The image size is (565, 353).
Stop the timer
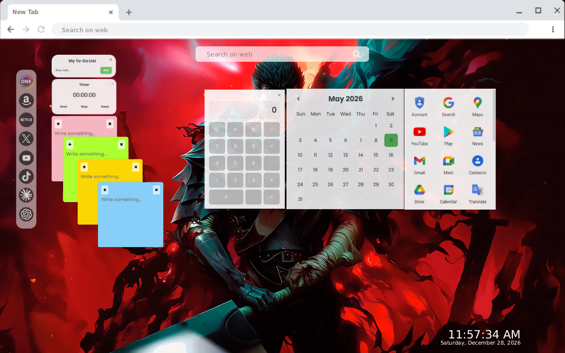84,106
